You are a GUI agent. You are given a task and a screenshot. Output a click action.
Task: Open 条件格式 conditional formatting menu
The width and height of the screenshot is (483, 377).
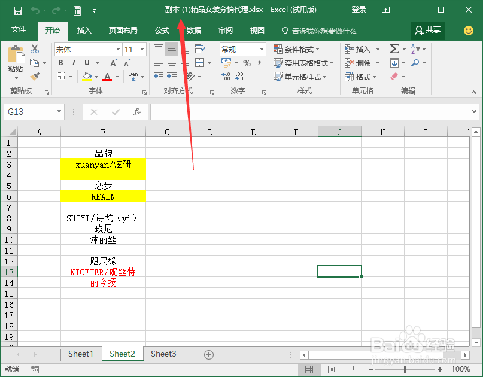(296, 49)
